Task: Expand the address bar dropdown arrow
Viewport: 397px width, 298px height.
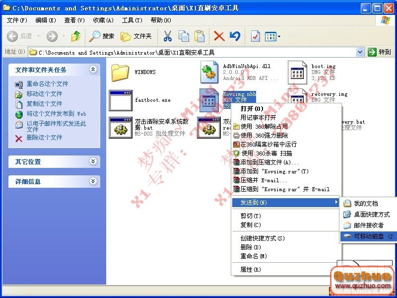Action: [x=360, y=52]
